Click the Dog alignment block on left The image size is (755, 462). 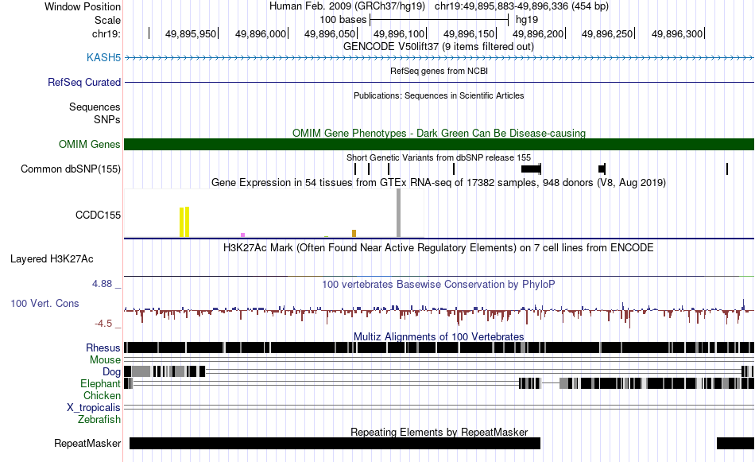coord(165,371)
